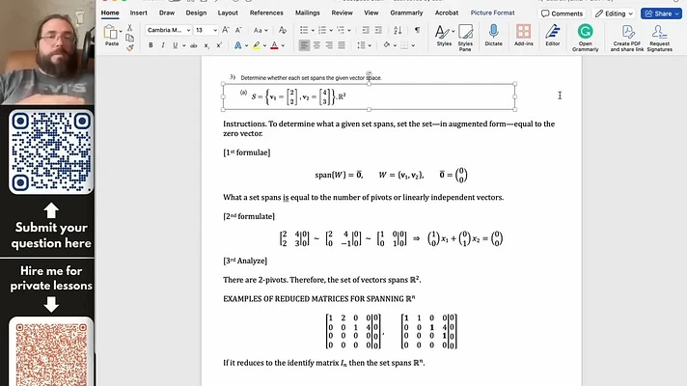Expand numbered list options arrow
This screenshot has height=386, width=687.
(331, 30)
